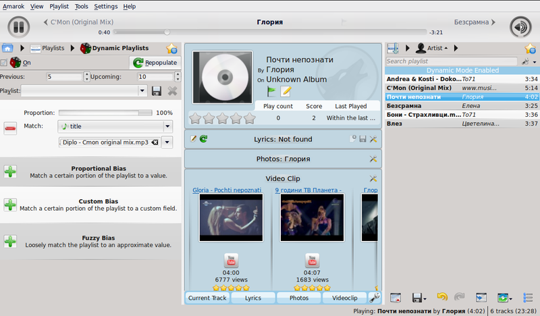Viewport: 540px width, 316px height.
Task: Save the dynamic playlist floppy icon
Action: click(157, 91)
